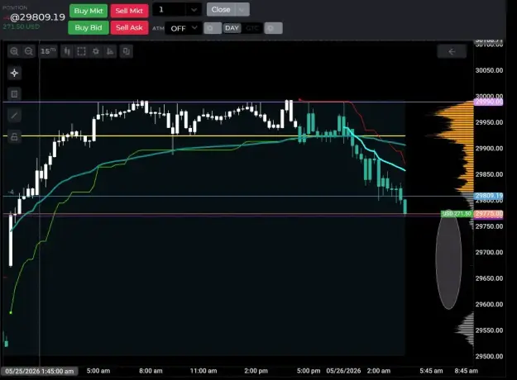Click the orange volume profile histogram

coord(458,145)
